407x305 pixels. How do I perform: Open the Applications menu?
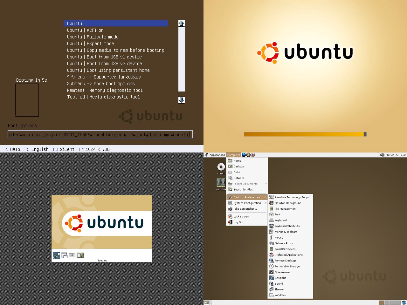(x=215, y=155)
